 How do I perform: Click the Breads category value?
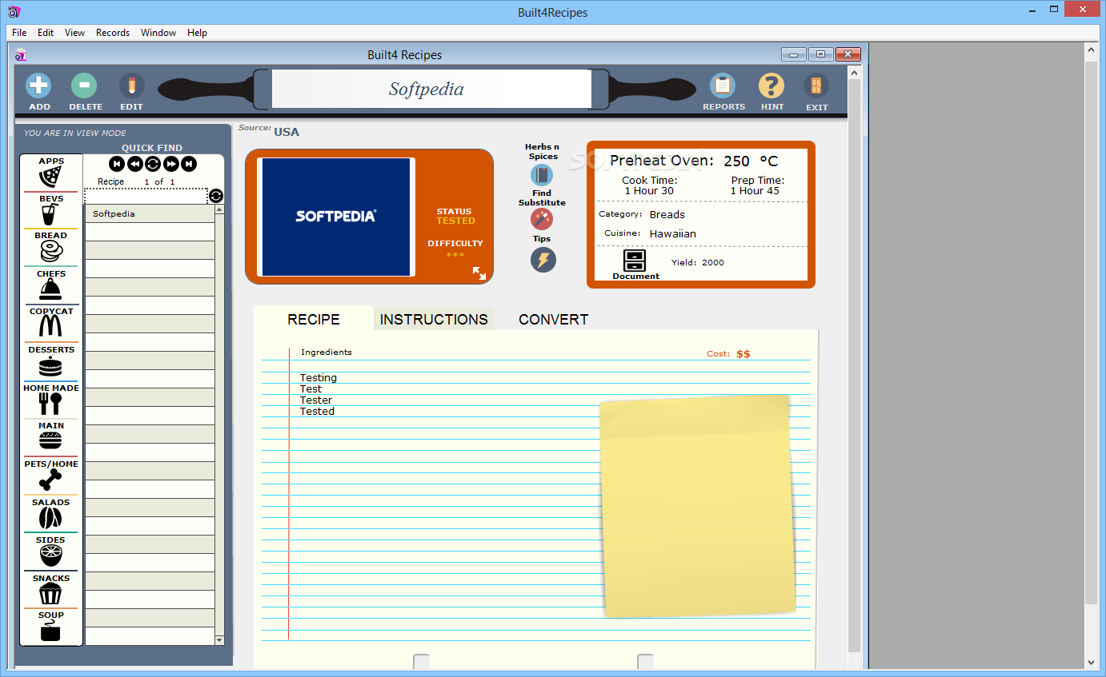coord(667,214)
